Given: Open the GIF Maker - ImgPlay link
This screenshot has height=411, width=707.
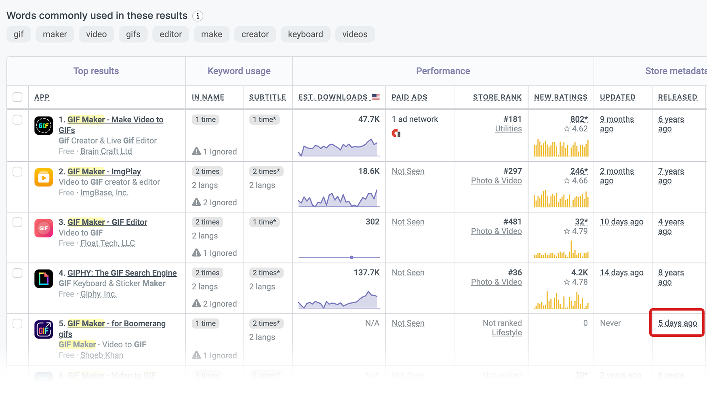Looking at the screenshot, I should click(x=104, y=171).
